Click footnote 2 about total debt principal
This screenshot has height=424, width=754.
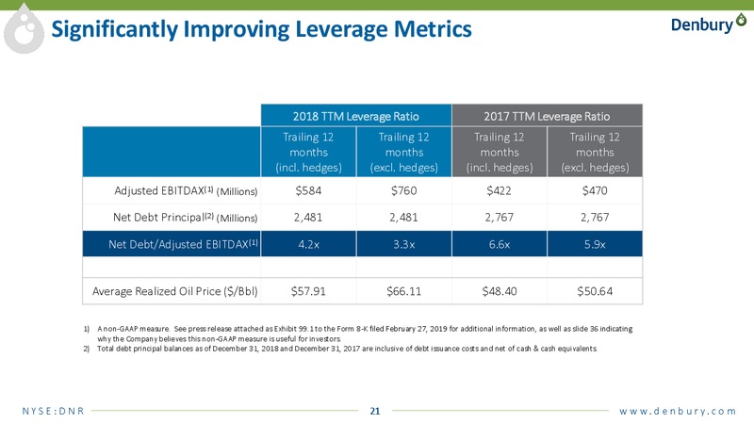[340, 349]
